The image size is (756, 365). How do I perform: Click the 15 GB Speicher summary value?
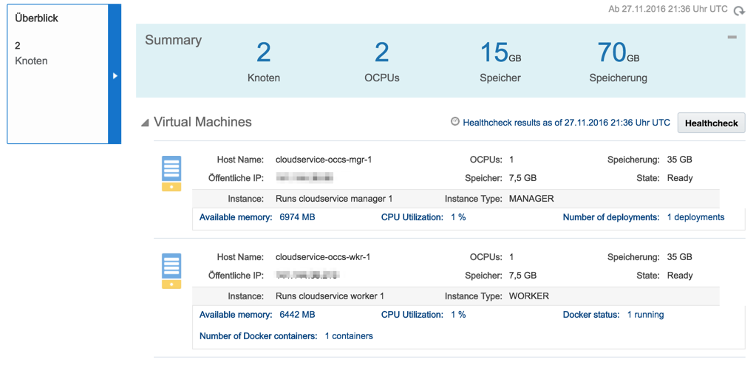click(500, 53)
